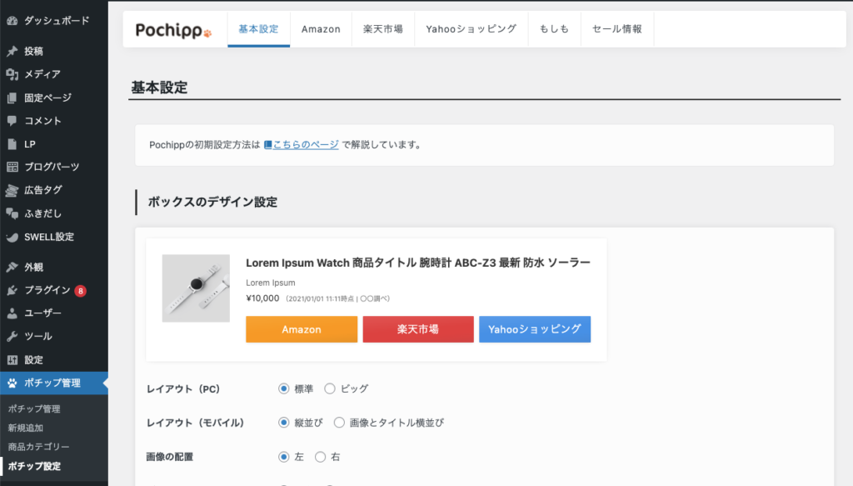Open ポチップ管理 submenu item
Viewport: 853px width, 486px height.
(33, 408)
